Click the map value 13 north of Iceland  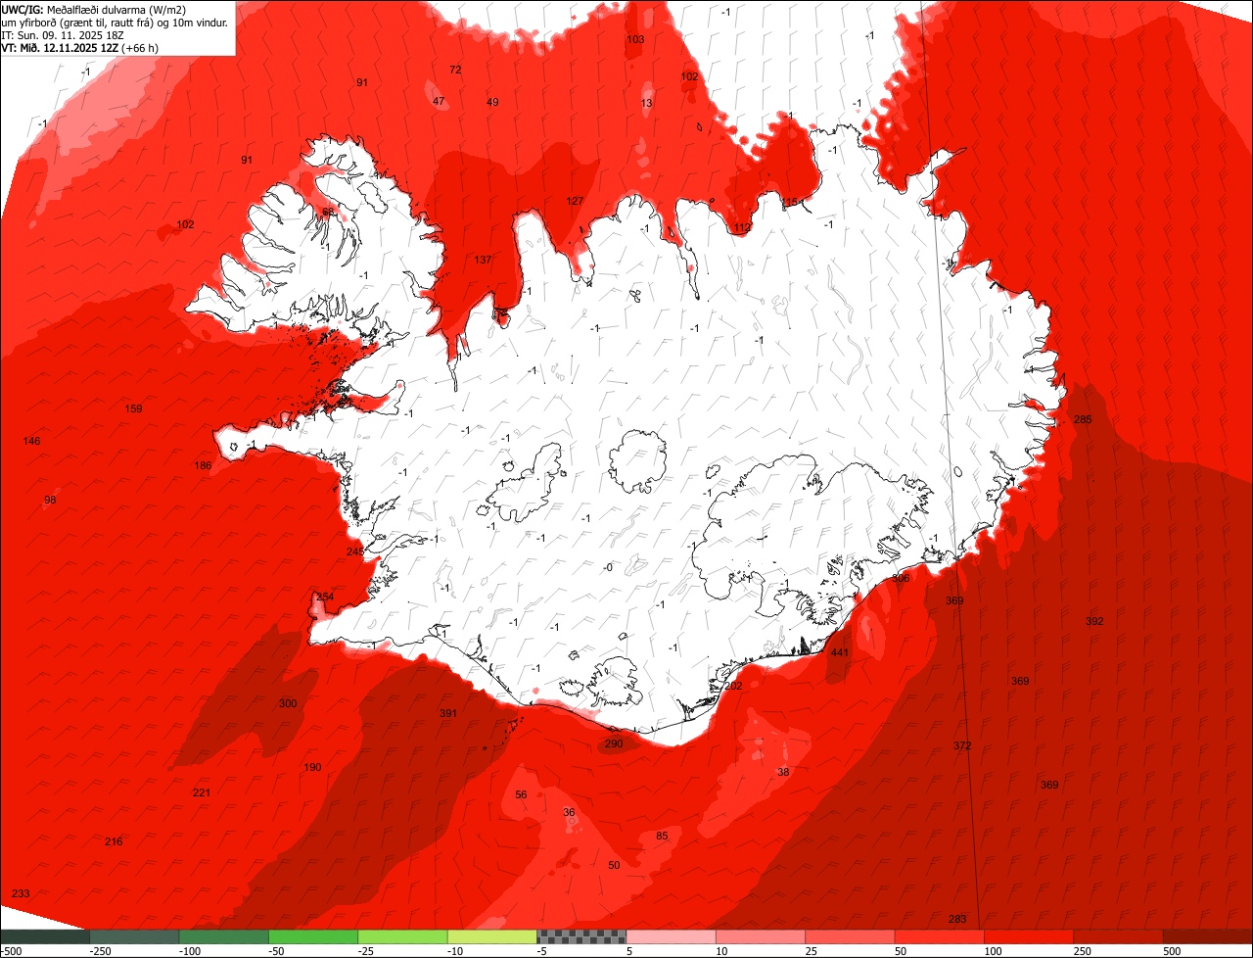point(646,103)
